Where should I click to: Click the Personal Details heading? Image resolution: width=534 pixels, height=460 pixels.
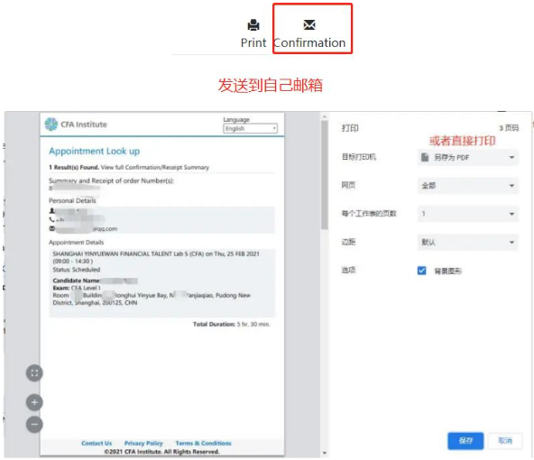pyautogui.click(x=72, y=200)
